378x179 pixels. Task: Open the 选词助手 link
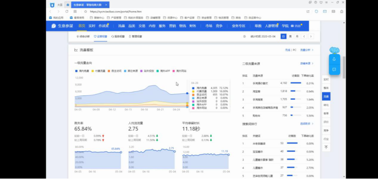[x=306, y=124]
